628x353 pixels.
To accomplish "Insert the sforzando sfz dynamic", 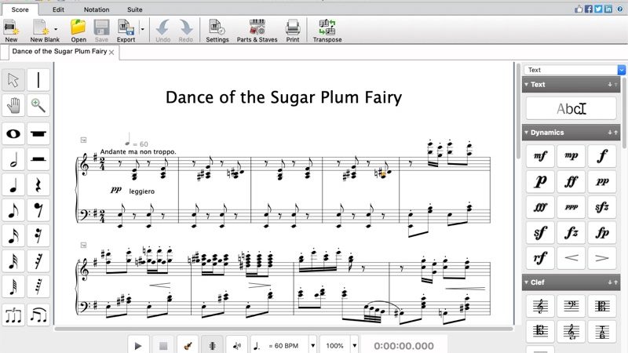I will click(x=602, y=207).
